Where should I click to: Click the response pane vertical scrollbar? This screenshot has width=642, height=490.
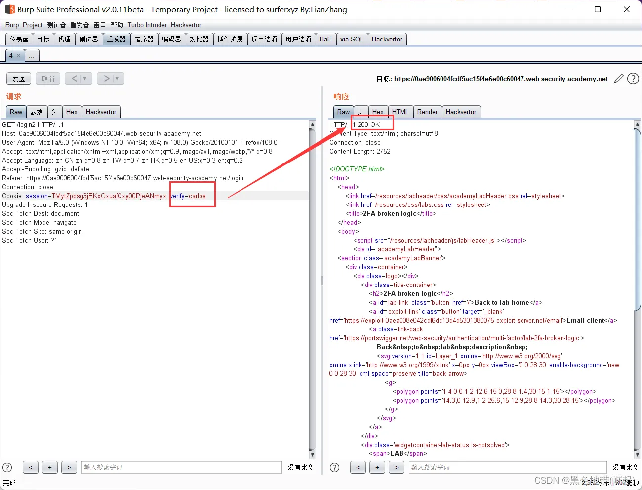point(637,289)
